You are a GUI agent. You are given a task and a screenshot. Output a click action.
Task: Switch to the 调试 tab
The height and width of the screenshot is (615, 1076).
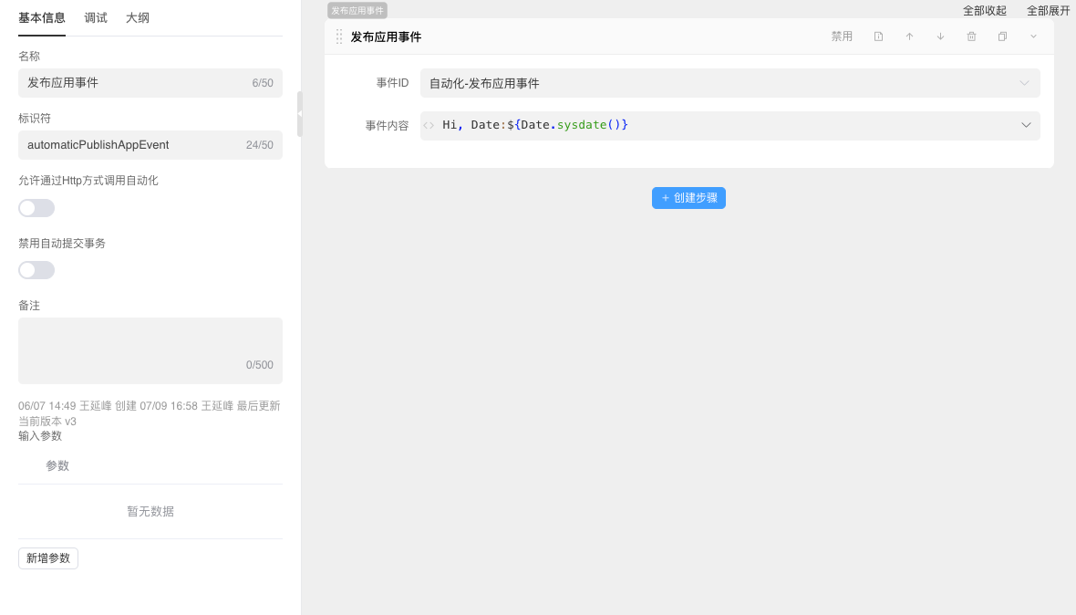click(95, 16)
